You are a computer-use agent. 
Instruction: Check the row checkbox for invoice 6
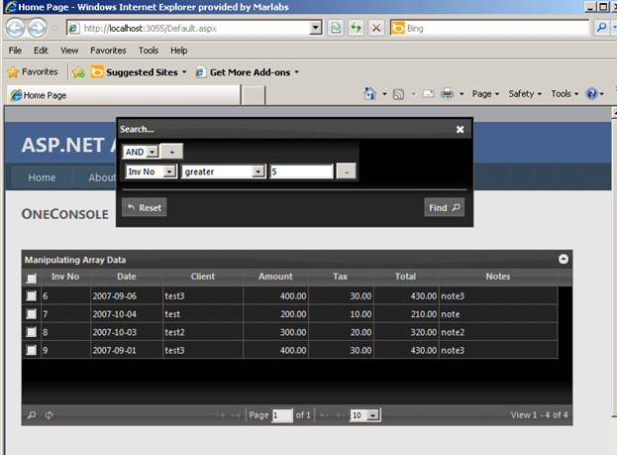(31, 295)
